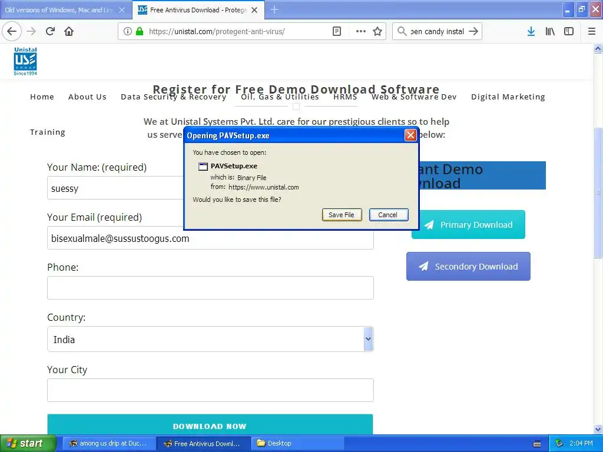Open the Library icon in toolbar
The height and width of the screenshot is (452, 603).
tap(550, 31)
